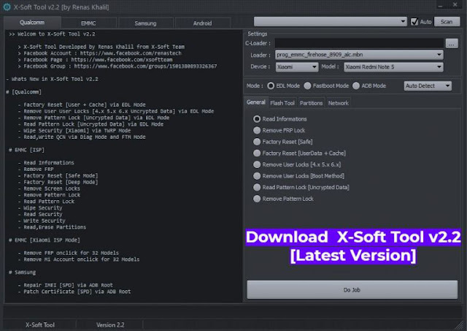
Task: Click the '# Samsung' heading in log
Action: tap(23, 273)
